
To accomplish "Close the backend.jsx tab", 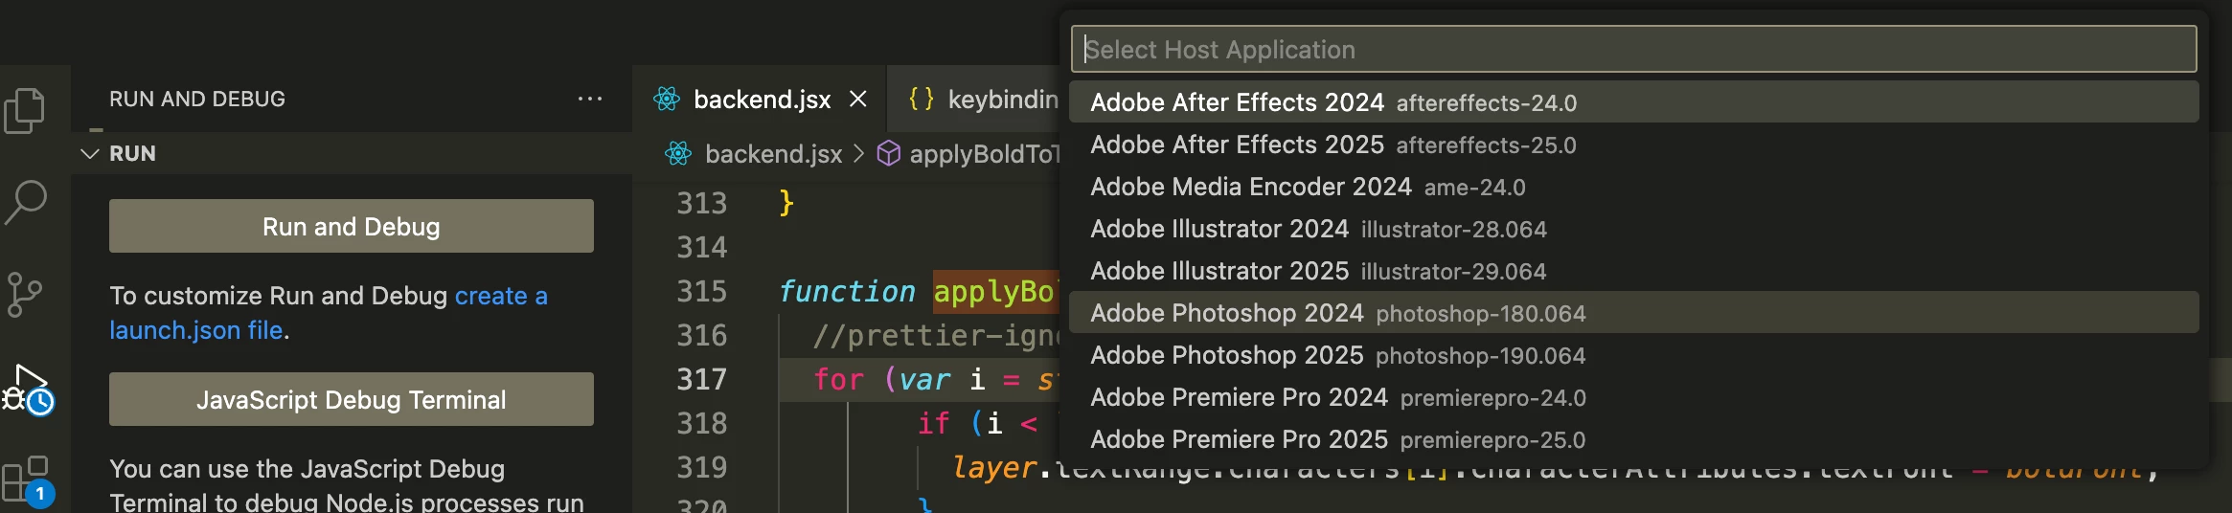I will pos(858,99).
